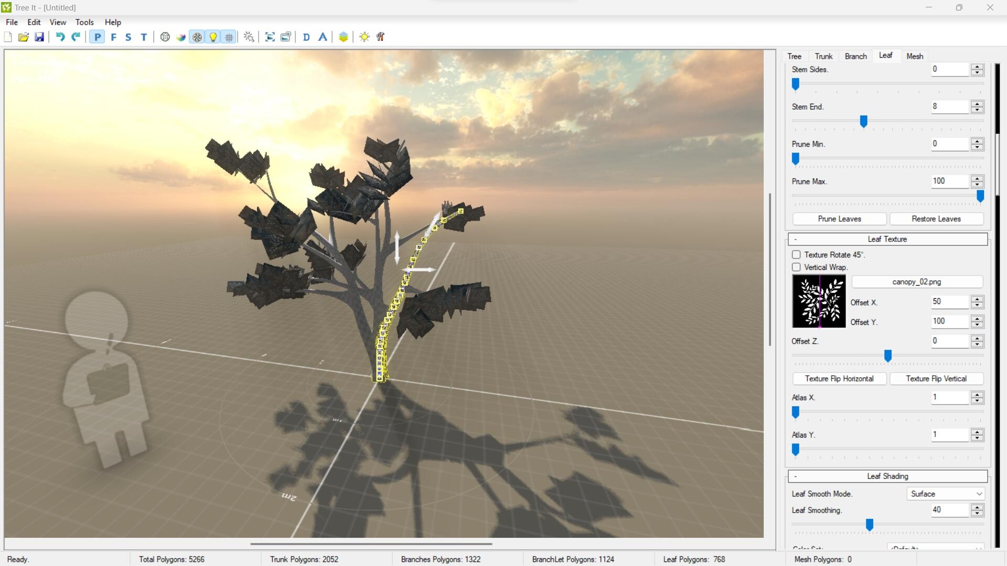
Task: Toggle the light bulb lighting icon
Action: (213, 37)
